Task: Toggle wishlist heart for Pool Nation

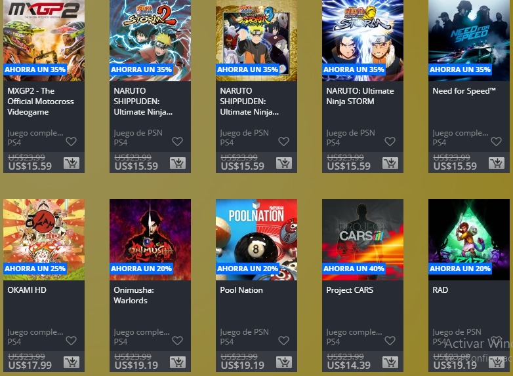Action: coord(283,341)
